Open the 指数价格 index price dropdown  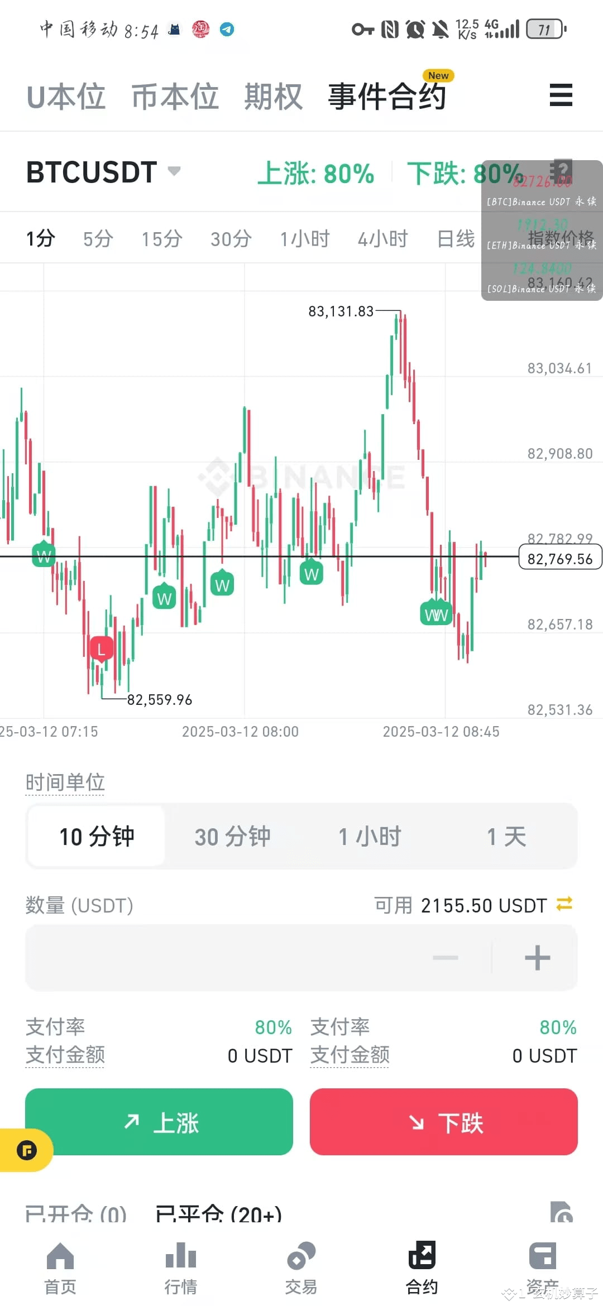click(561, 237)
